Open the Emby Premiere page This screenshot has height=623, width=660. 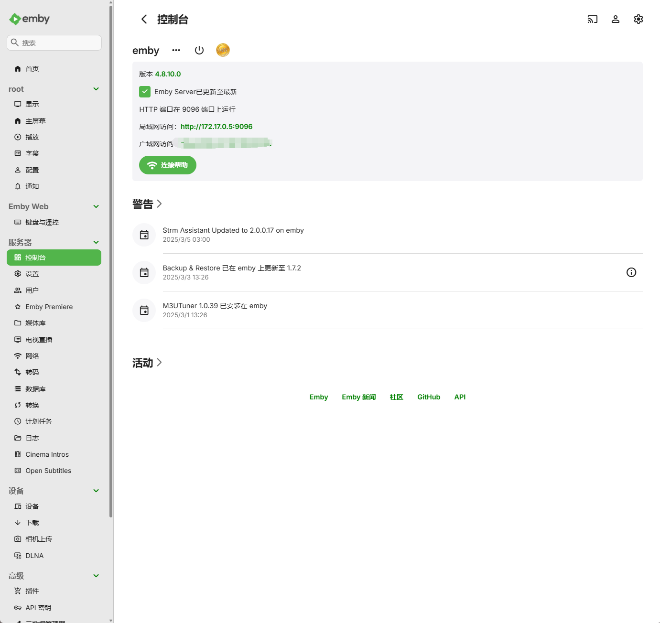click(x=49, y=306)
